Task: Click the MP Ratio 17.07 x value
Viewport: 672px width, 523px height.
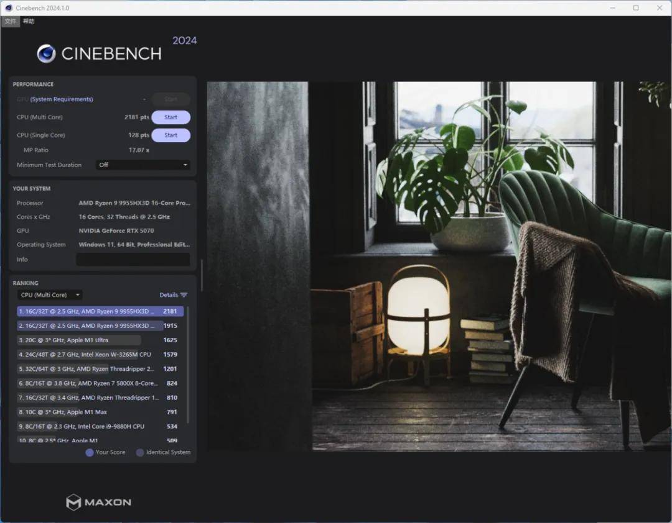Action: (x=139, y=150)
